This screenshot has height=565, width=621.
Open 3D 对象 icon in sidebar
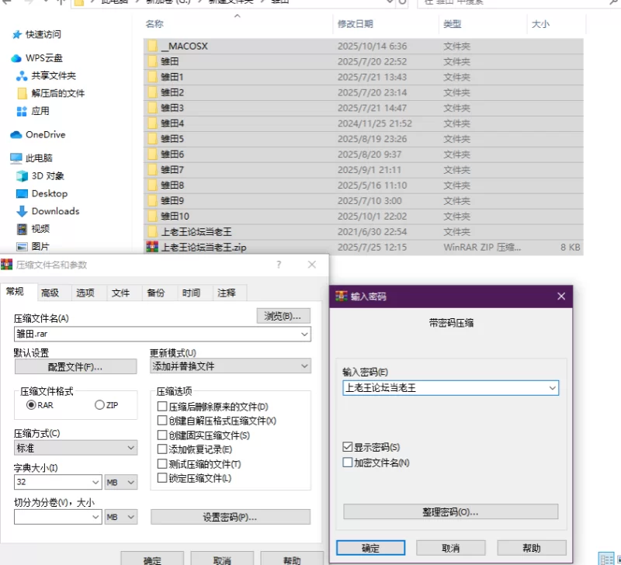pyautogui.click(x=23, y=176)
